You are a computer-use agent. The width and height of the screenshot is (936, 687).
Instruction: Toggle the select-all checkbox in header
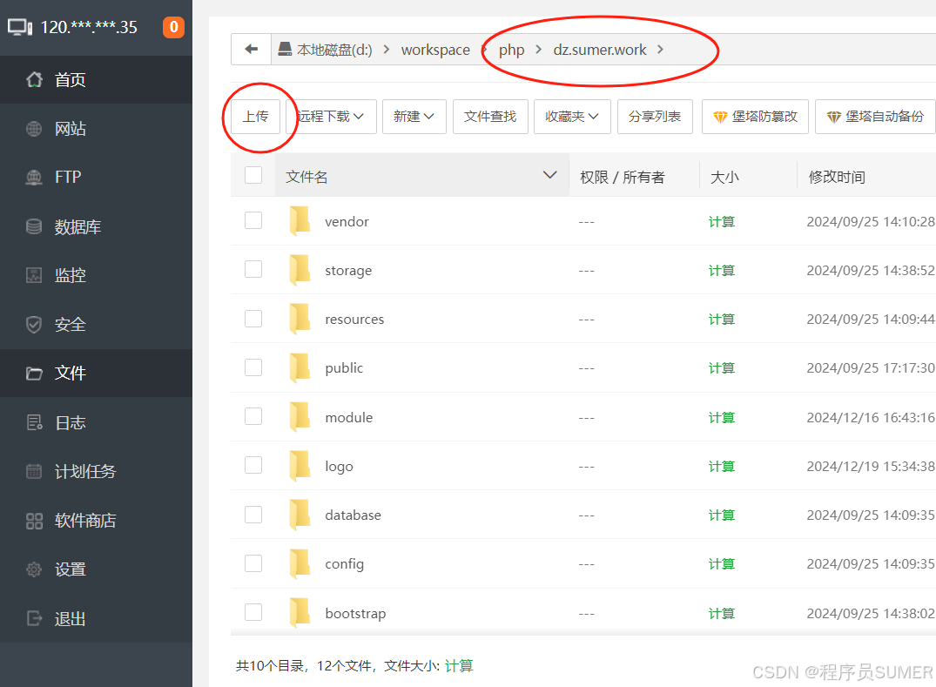click(253, 175)
